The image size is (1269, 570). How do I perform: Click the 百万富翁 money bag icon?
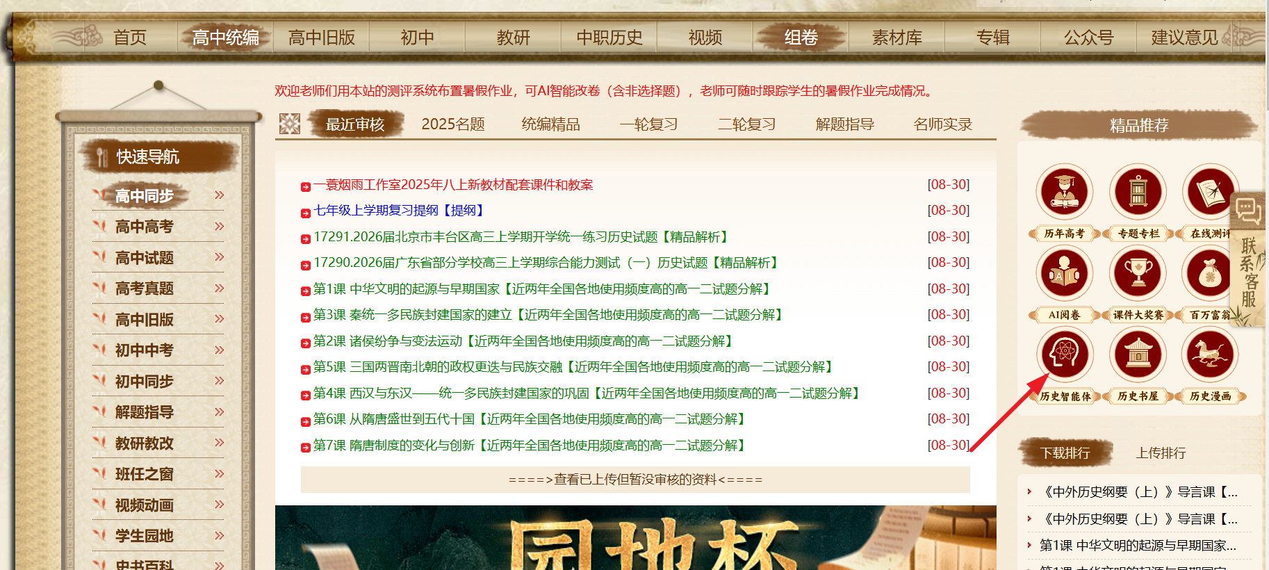1208,273
